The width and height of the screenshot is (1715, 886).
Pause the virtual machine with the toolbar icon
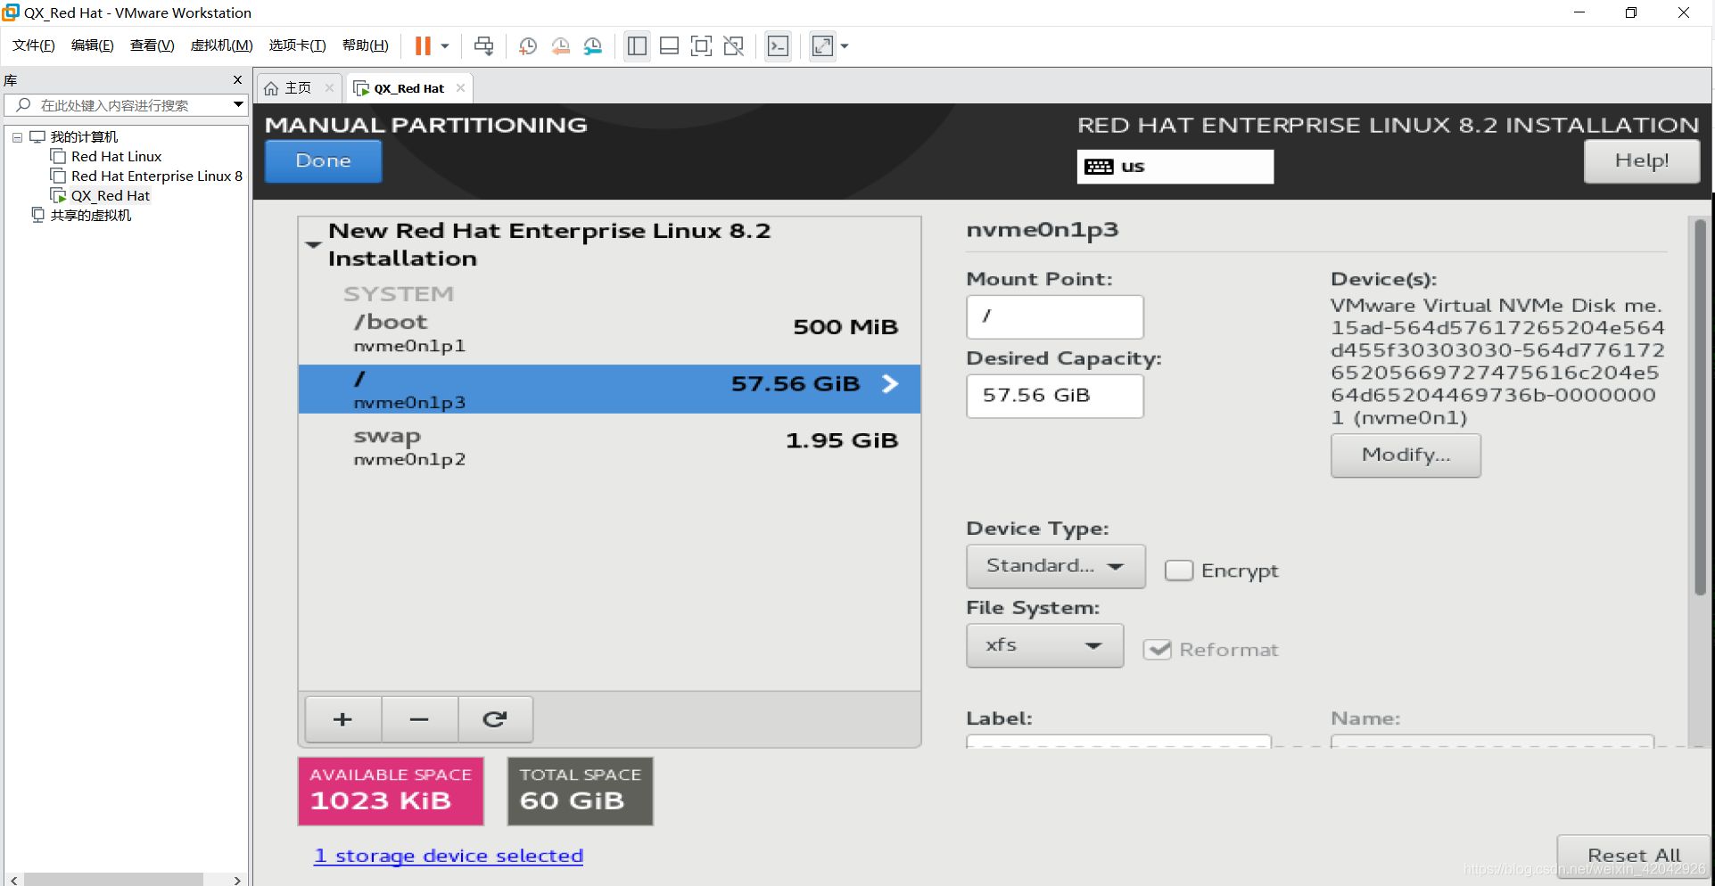[x=423, y=45]
